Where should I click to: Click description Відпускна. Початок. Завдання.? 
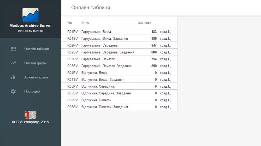tap(105, 107)
